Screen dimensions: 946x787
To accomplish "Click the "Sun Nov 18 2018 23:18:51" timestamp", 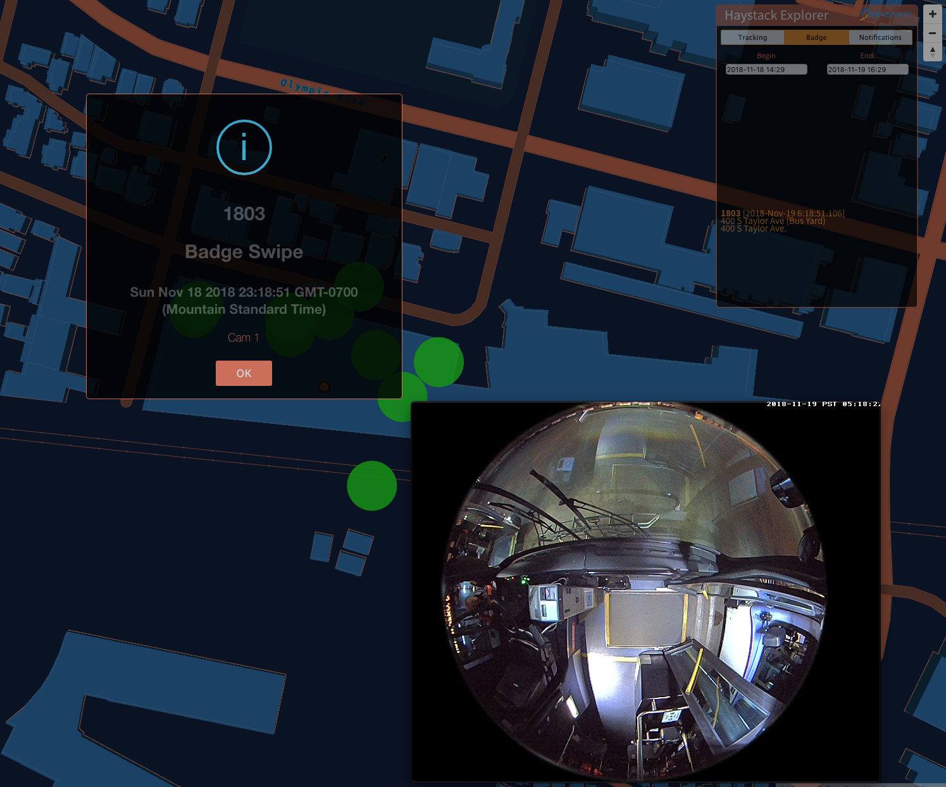I will coord(244,301).
